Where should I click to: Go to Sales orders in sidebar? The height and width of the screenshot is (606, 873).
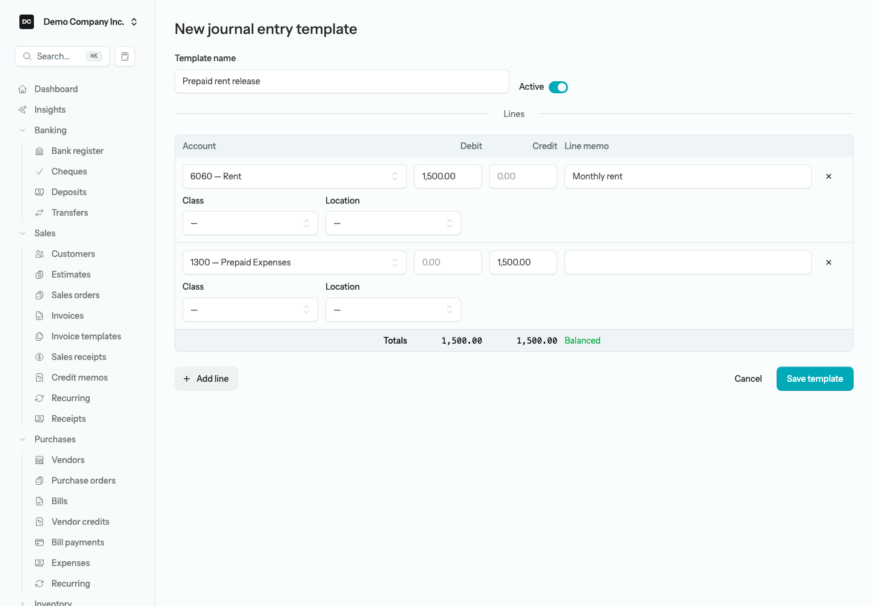(75, 295)
